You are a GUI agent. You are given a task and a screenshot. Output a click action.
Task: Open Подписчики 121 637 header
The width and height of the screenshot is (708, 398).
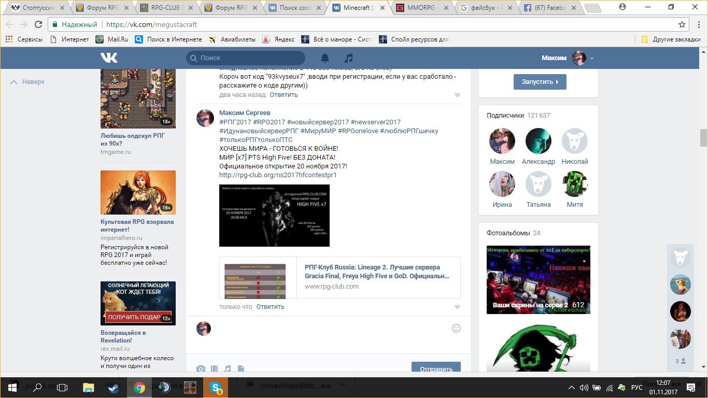pyautogui.click(x=518, y=116)
